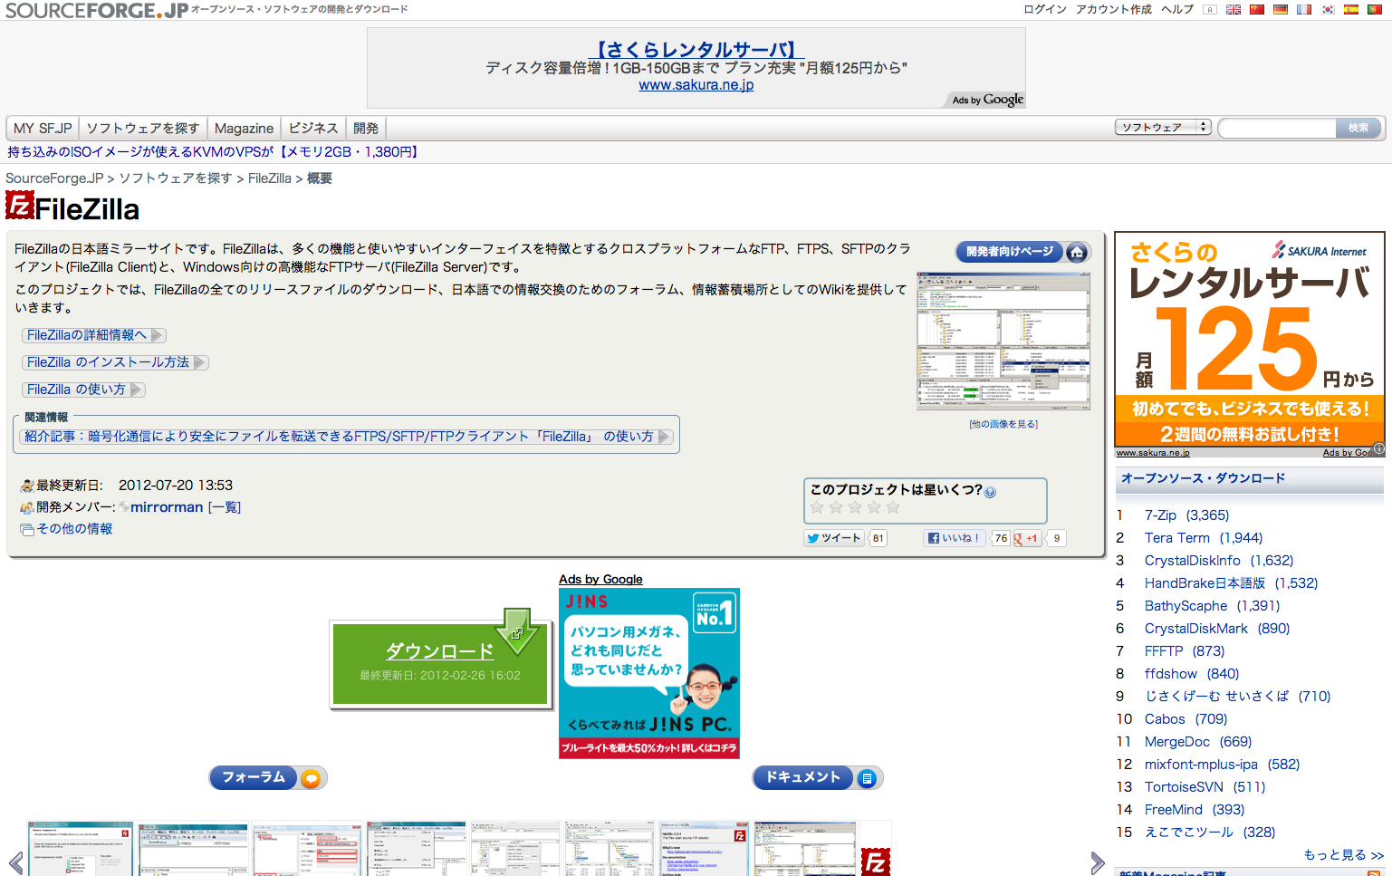Switch language with the Korean flag icon

[x=1328, y=10]
